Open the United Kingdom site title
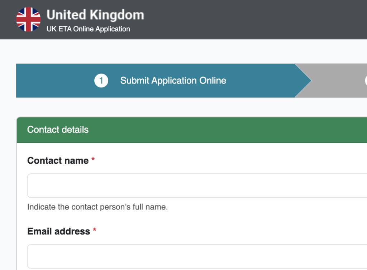 click(95, 15)
